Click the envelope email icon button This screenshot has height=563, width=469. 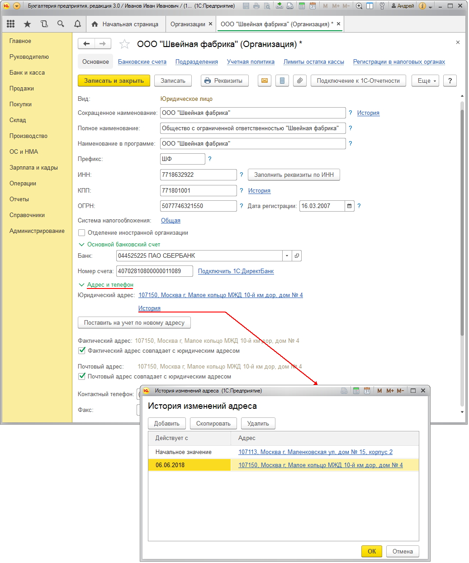pos(265,80)
